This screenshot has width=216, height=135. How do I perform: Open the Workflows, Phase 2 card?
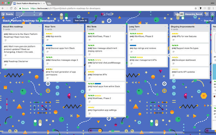pos(106,99)
